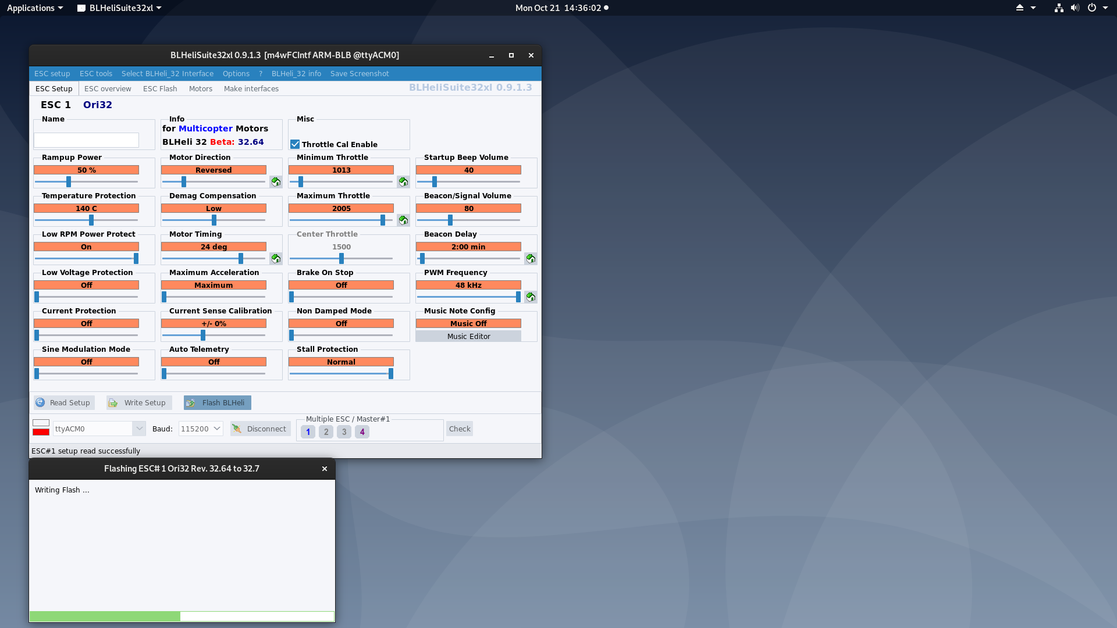
Task: Click the Stall Protection slider handle
Action: point(391,374)
